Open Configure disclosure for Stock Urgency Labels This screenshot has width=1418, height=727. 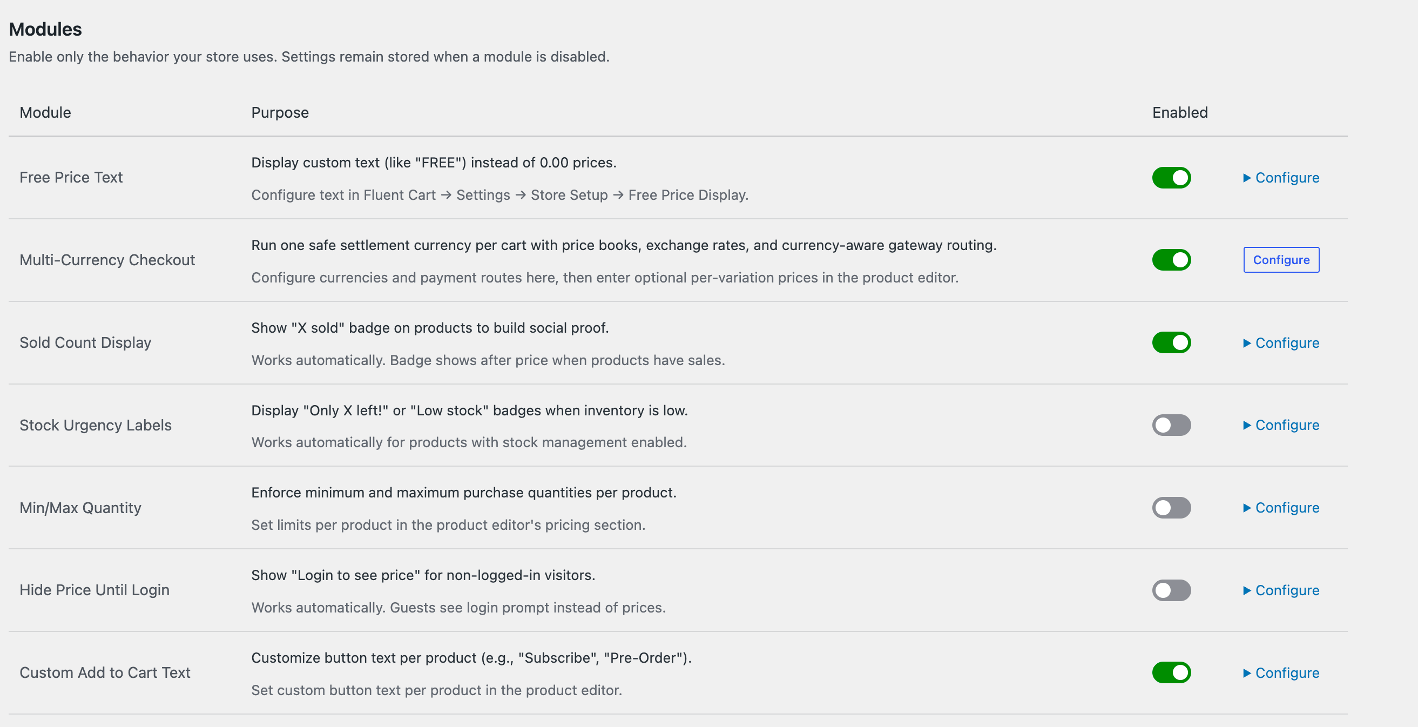1281,425
